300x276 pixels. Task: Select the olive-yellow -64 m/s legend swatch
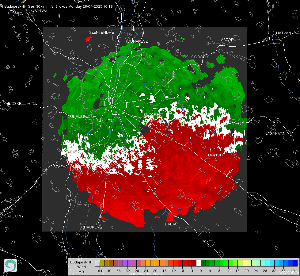pyautogui.click(x=102, y=263)
